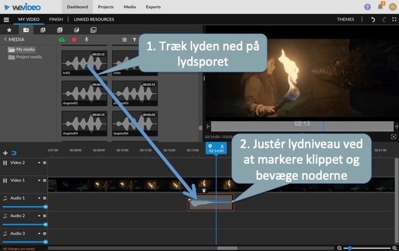Open Video 2 track dropdown arrow
Viewport: 399px width, 251px height.
(39, 163)
